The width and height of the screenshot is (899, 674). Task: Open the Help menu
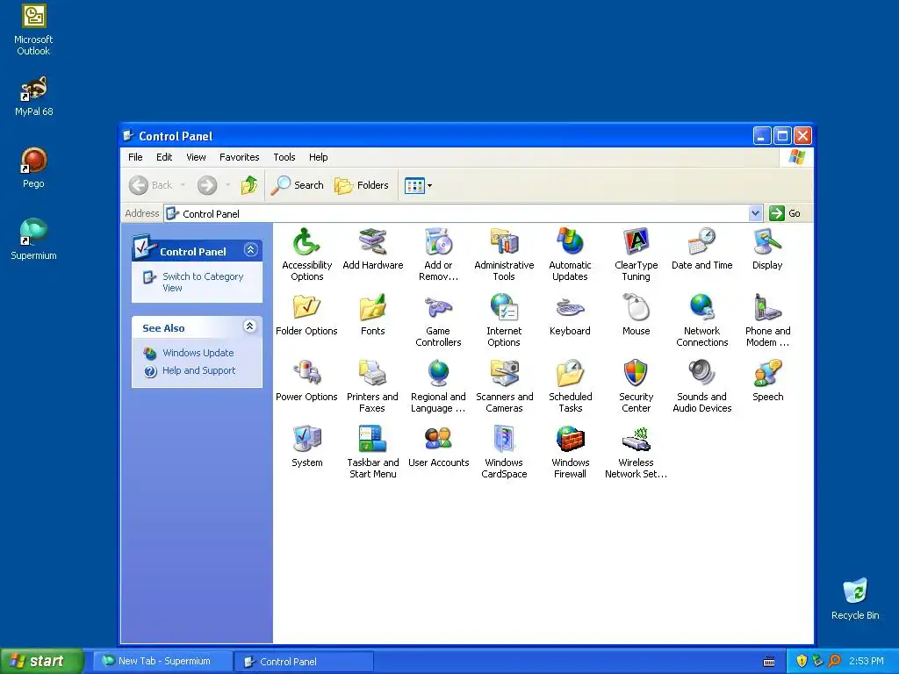(x=318, y=157)
